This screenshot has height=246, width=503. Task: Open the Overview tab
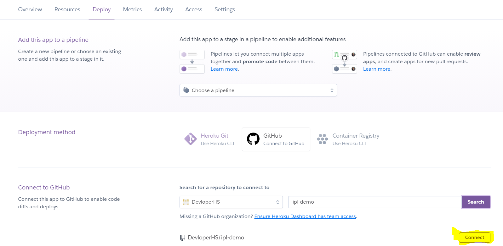click(30, 9)
